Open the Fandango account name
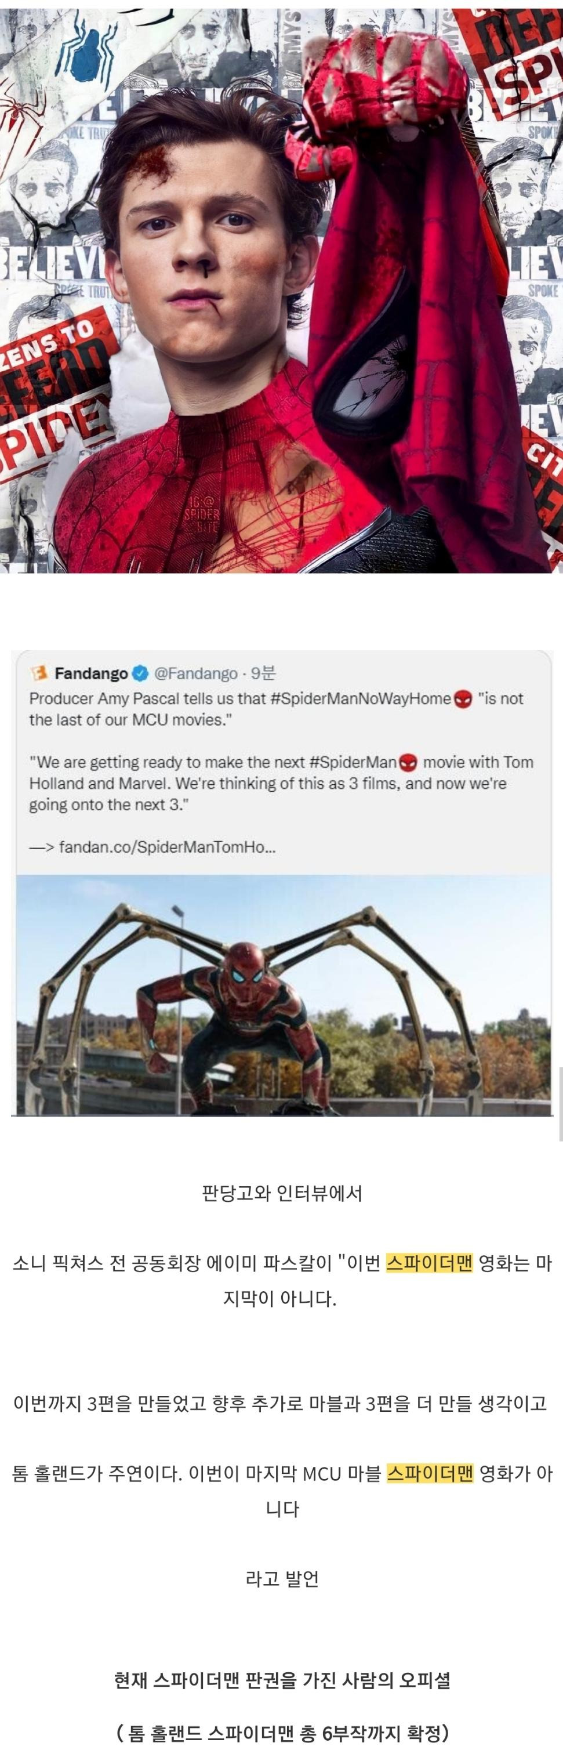The height and width of the screenshot is (1750, 563). (91, 674)
